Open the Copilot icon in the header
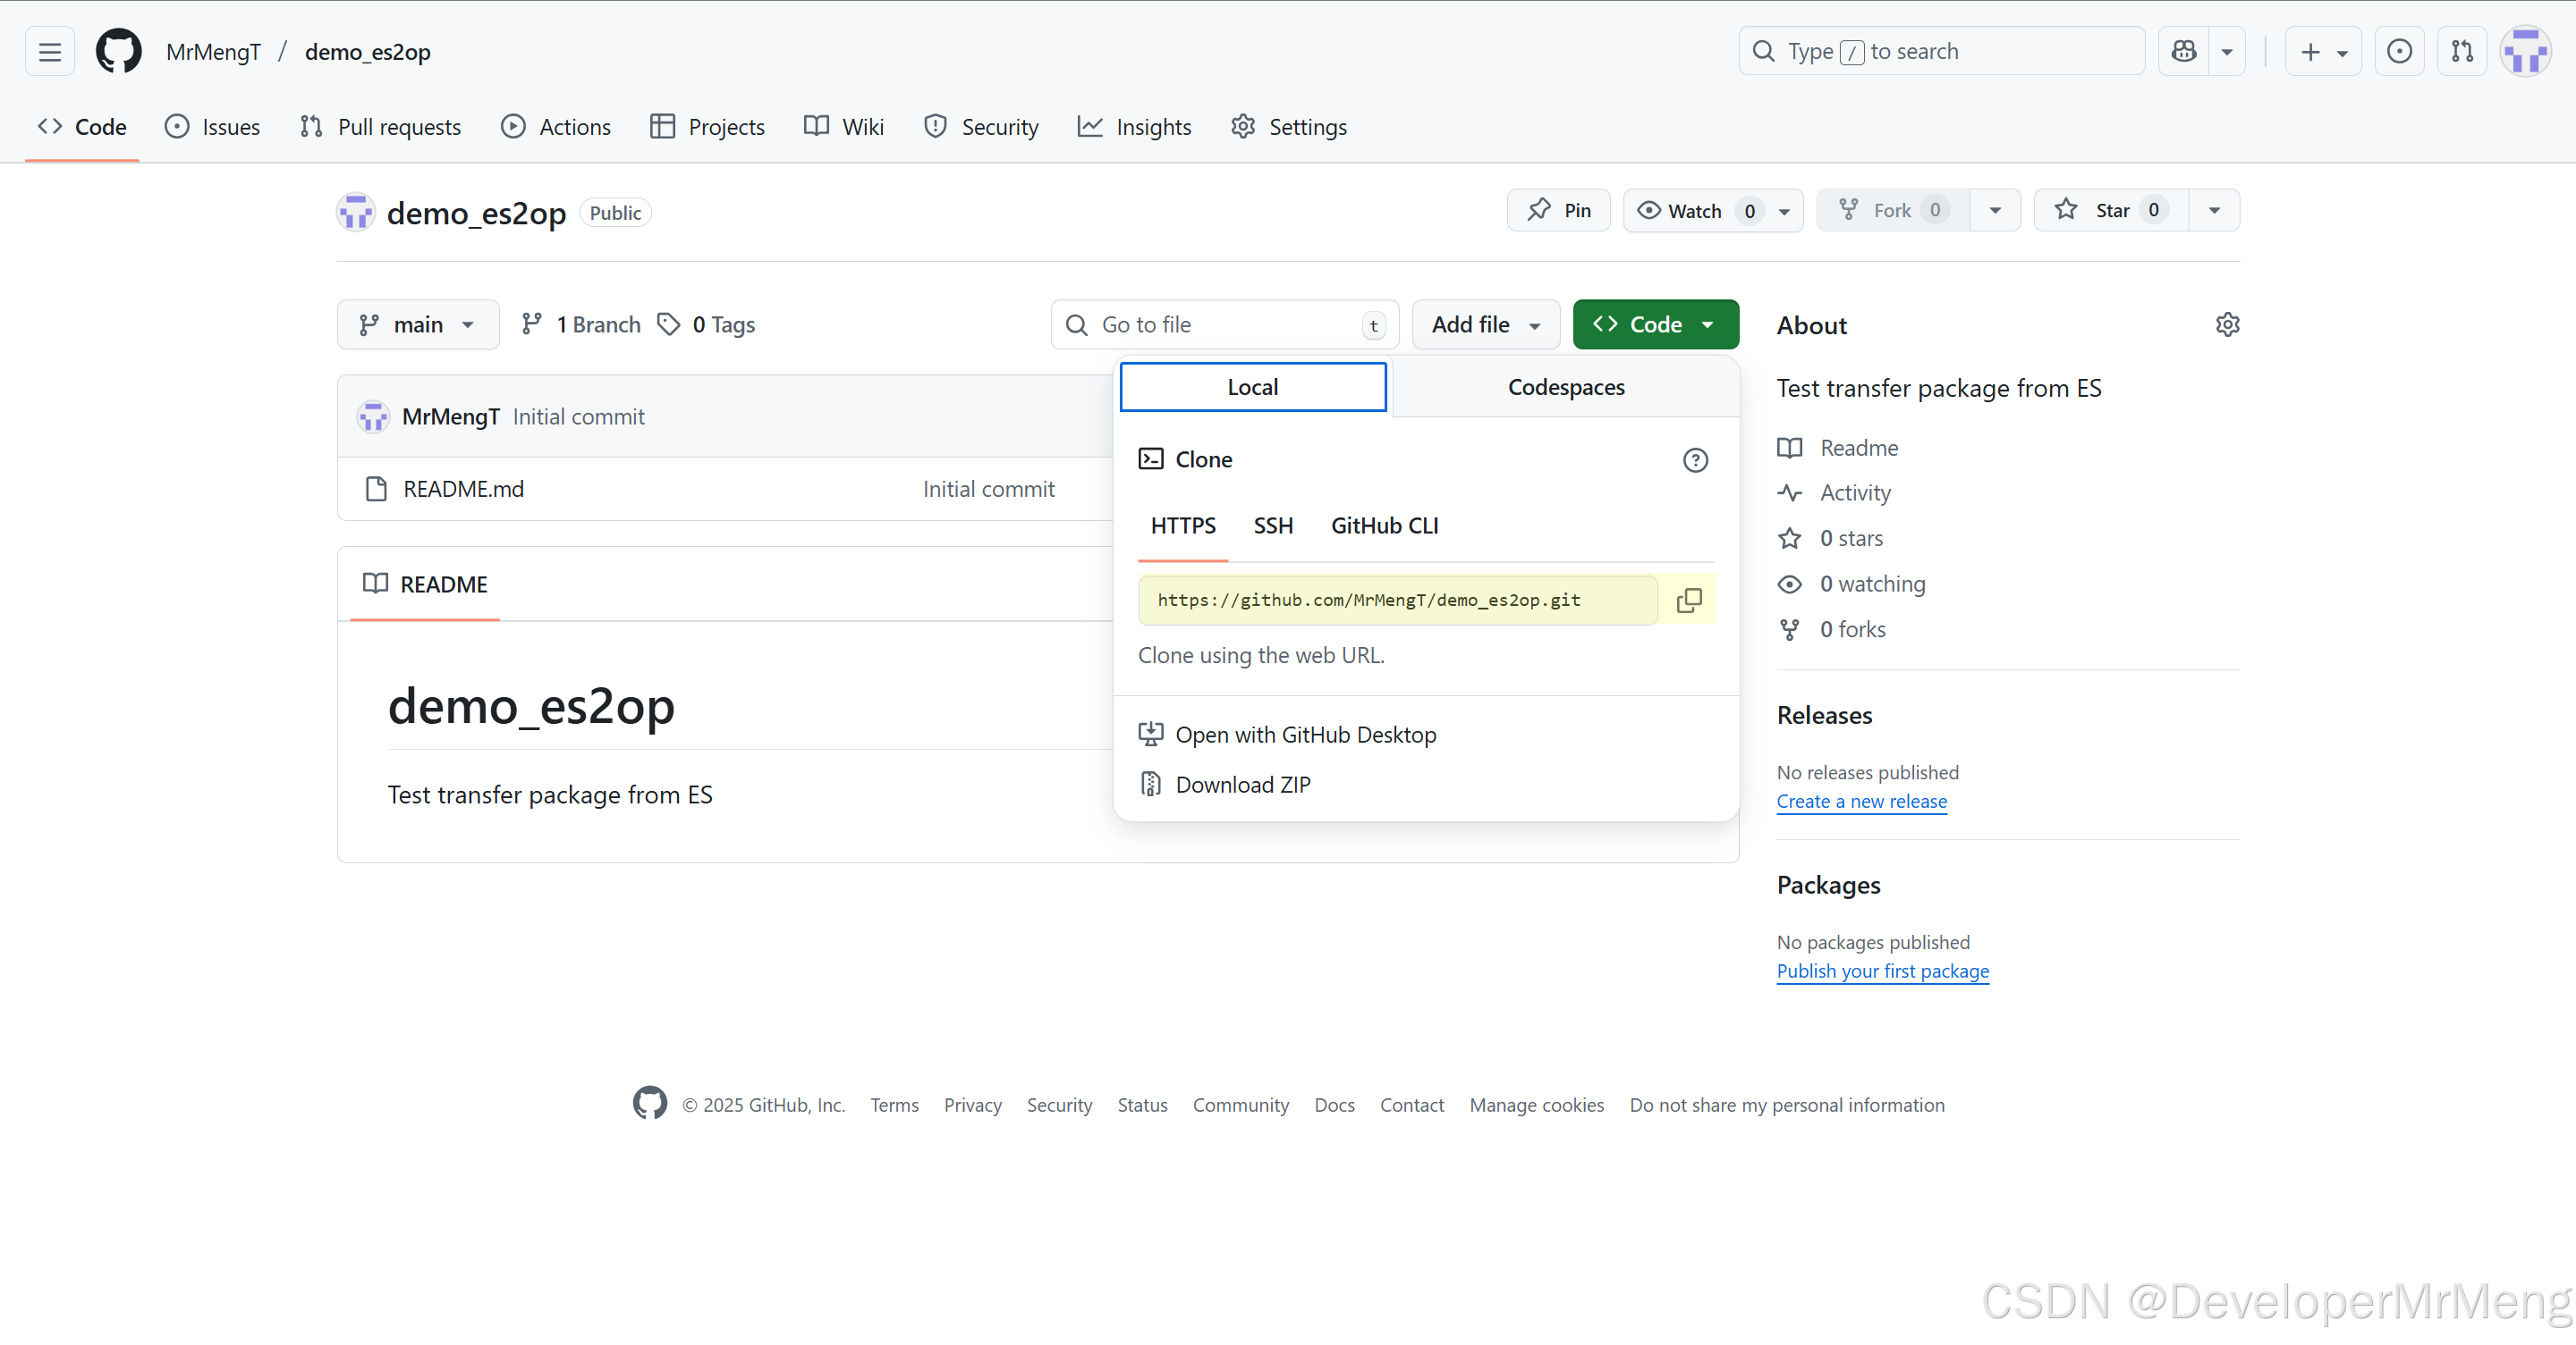Viewport: 2576px width, 1345px height. pyautogui.click(x=2184, y=51)
